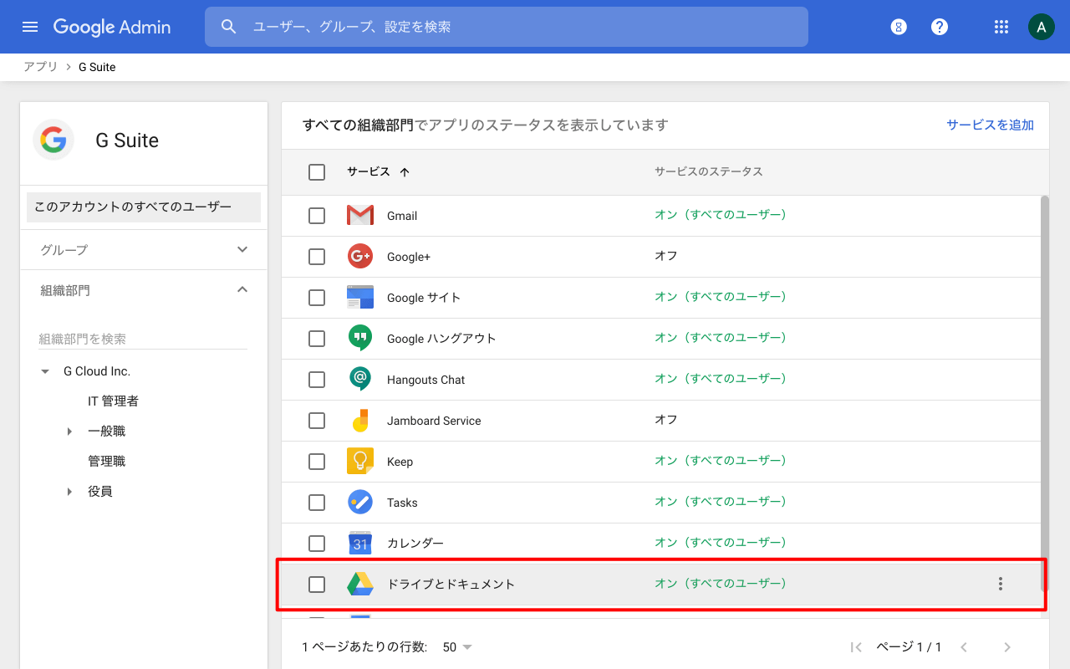1070x669 pixels.
Task: Open the main hamburger menu
Action: (30, 27)
